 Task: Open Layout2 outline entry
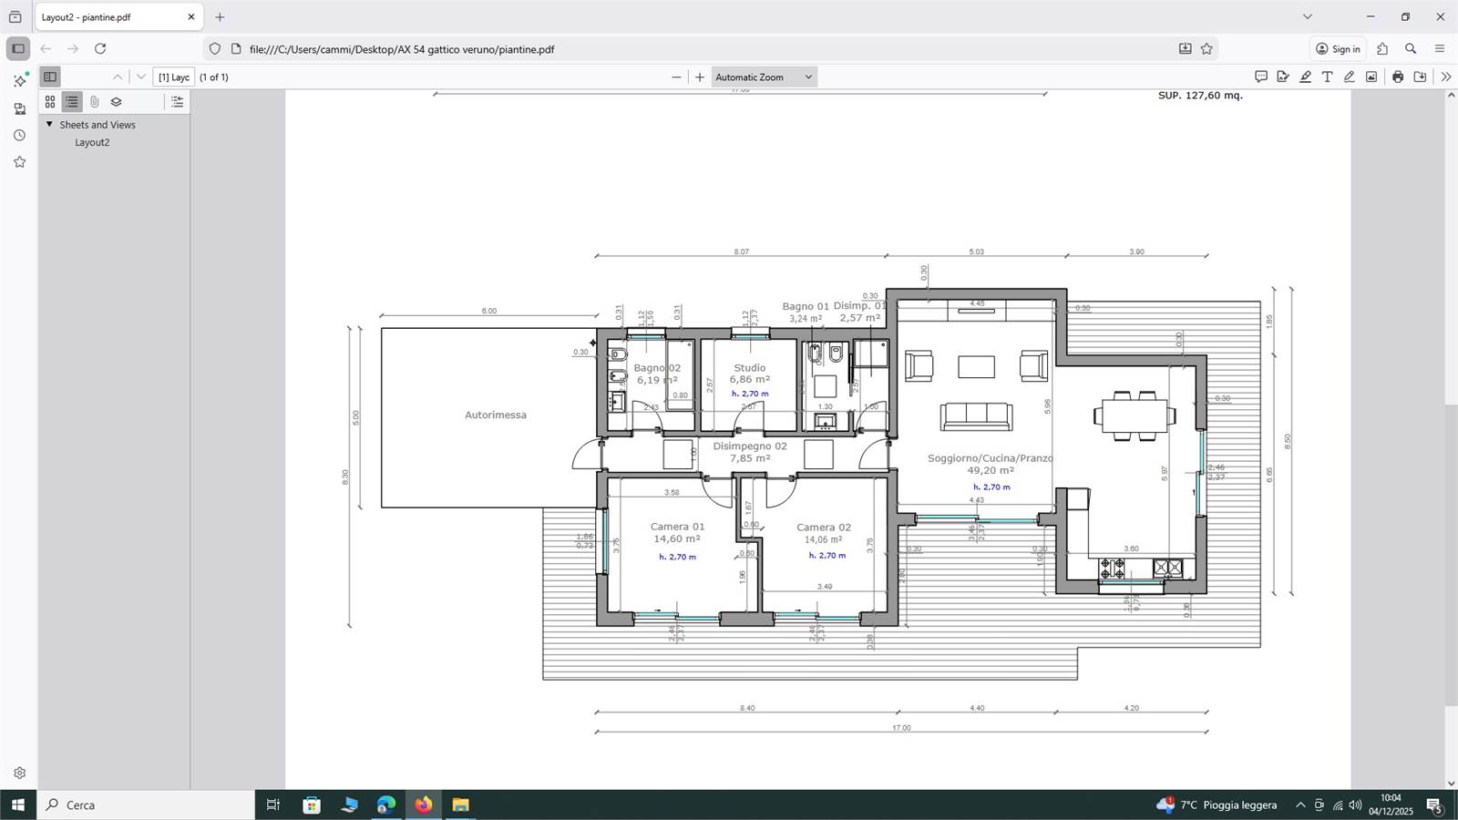92,142
